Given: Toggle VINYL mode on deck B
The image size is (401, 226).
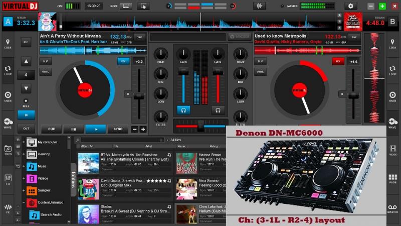Looking at the screenshot, I should (260, 72).
